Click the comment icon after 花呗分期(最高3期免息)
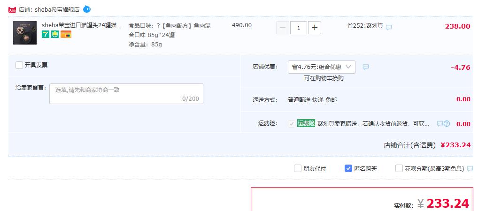This screenshot has width=486, height=211. [470, 169]
